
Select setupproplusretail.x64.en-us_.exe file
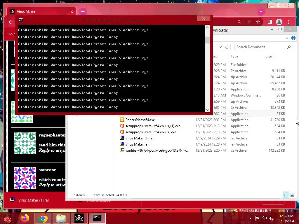tap(151, 132)
